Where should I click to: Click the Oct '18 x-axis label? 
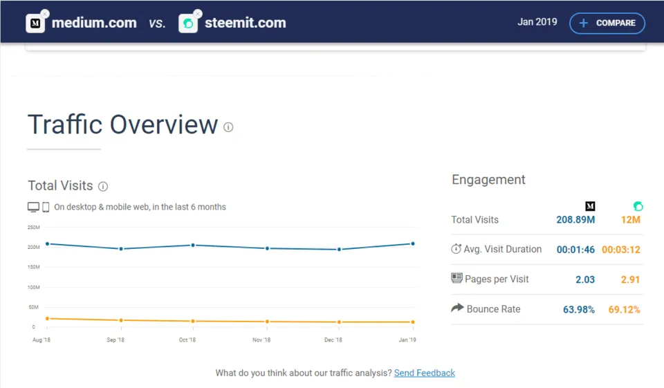click(x=187, y=340)
